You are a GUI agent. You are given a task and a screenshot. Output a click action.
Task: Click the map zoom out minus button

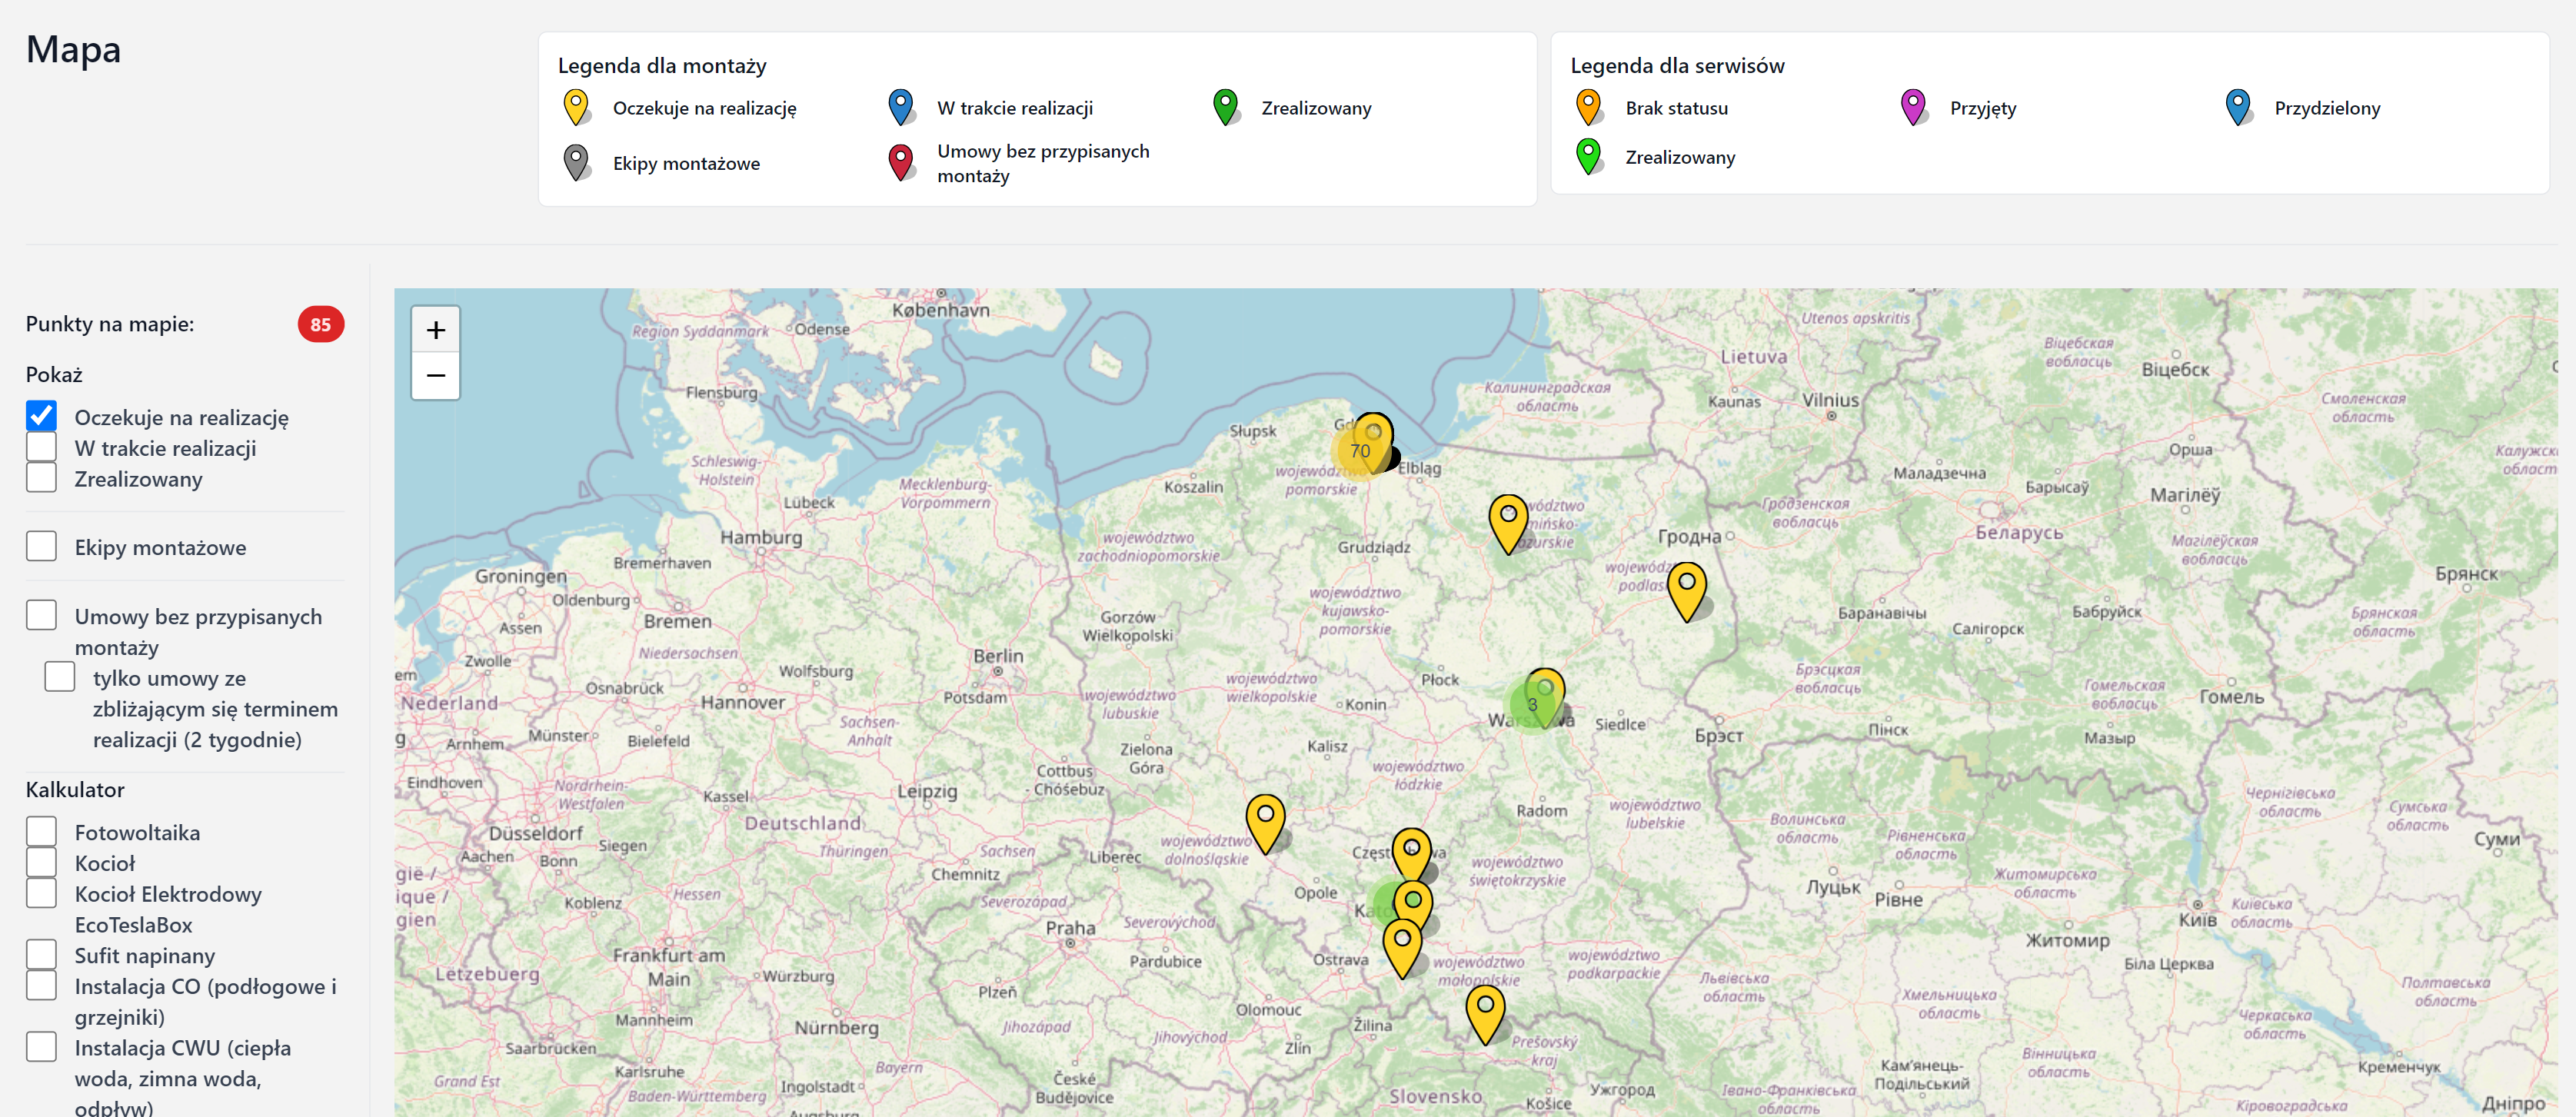pyautogui.click(x=435, y=376)
